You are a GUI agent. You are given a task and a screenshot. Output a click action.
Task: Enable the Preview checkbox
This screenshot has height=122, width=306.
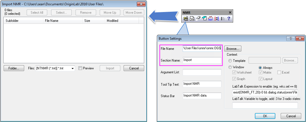(x=80, y=68)
